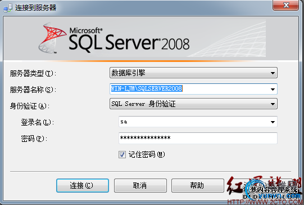This screenshot has width=304, height=205.
Task: Expand the 登录名 dropdown arrow
Action: [273, 122]
